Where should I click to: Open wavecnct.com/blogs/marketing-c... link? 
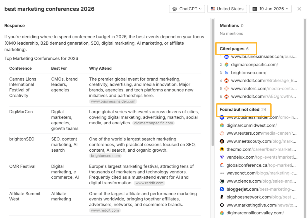coord(262,173)
